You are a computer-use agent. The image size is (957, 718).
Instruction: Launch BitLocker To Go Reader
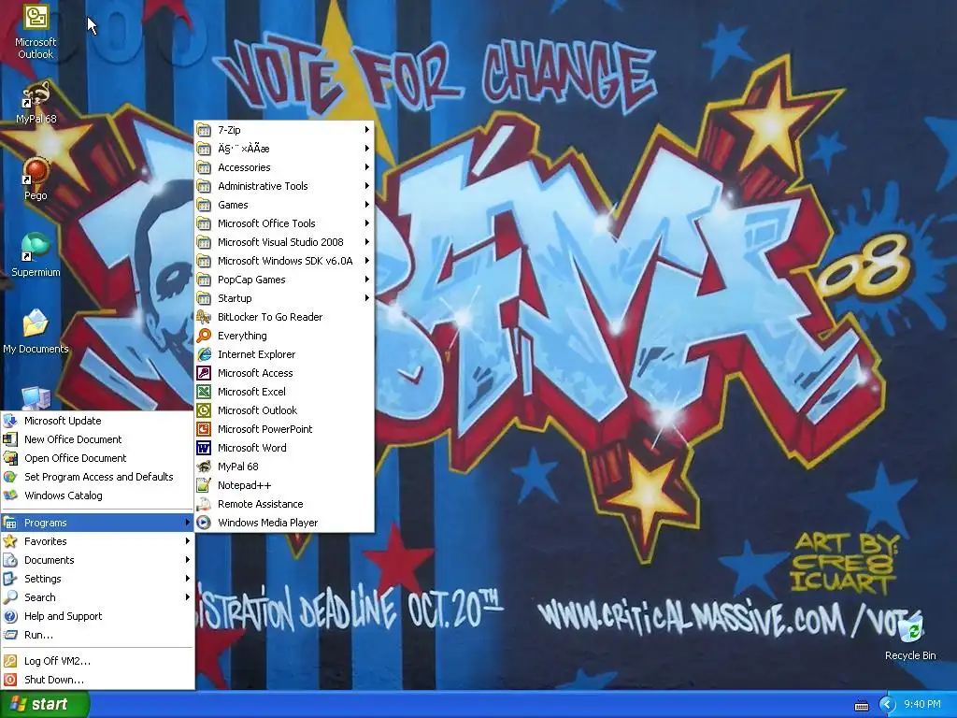click(284, 317)
